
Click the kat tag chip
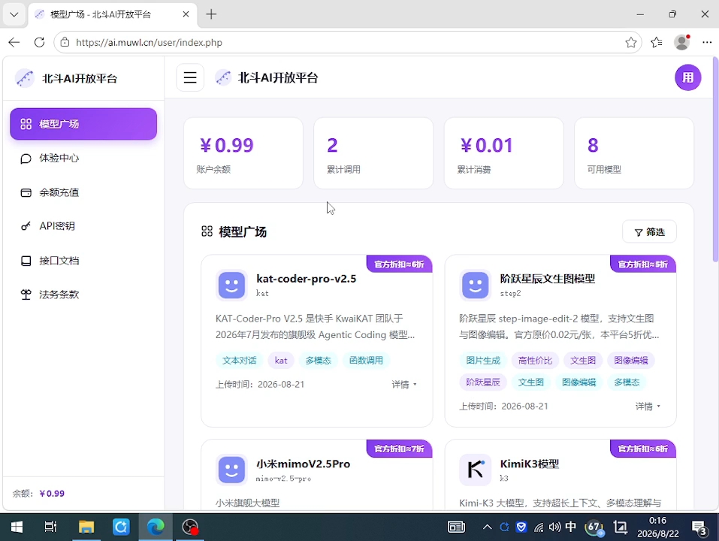pos(281,361)
